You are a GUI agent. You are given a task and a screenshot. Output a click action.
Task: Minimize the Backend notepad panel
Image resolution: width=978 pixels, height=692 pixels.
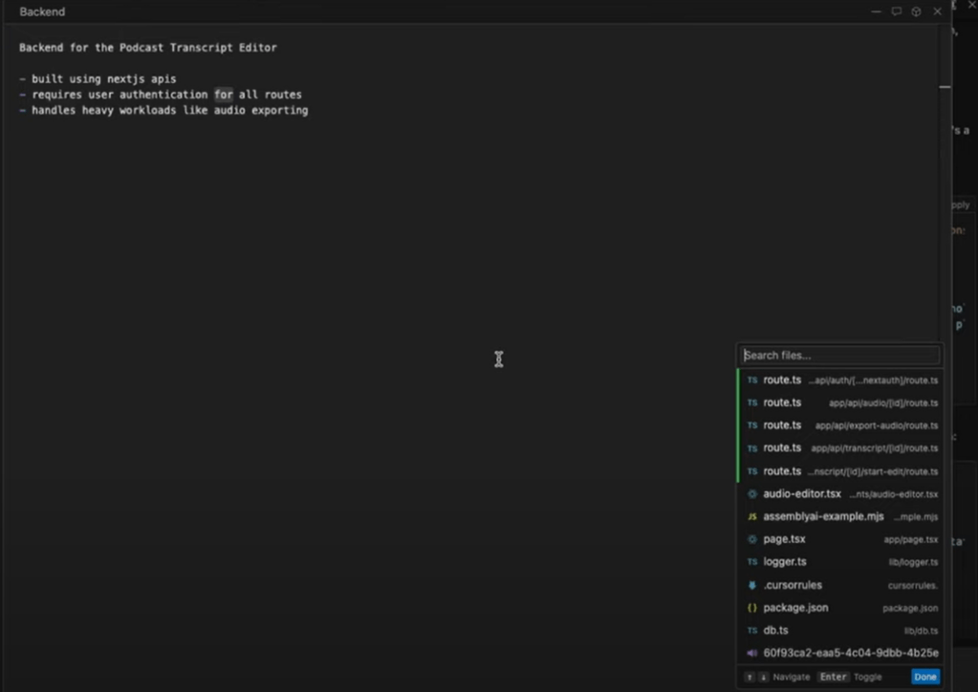tap(876, 11)
